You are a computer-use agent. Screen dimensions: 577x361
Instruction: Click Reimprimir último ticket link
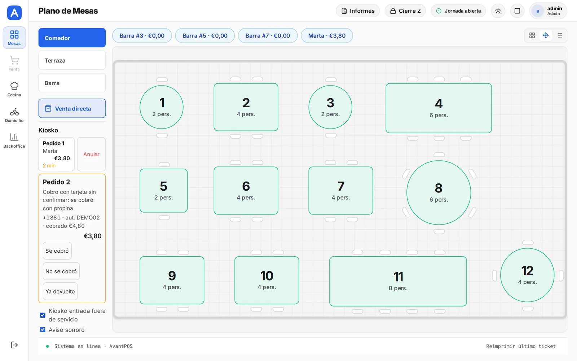(521, 346)
